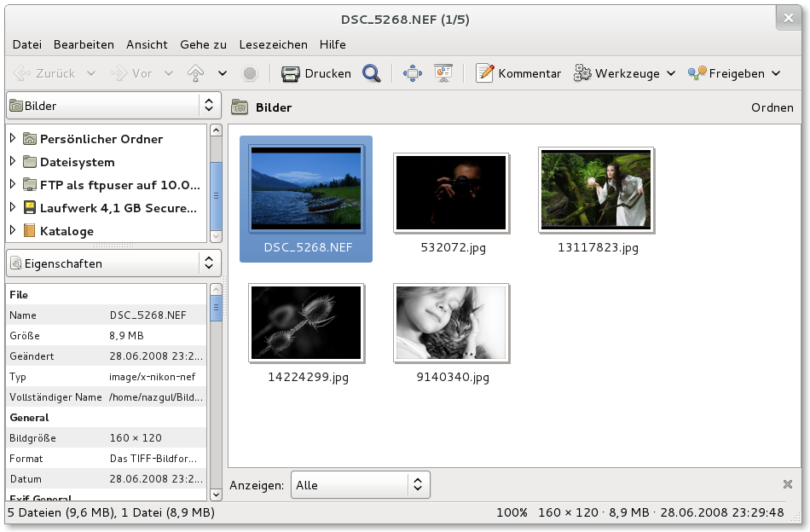Expand the Dateisystem tree node
The height and width of the screenshot is (532, 810).
[13, 161]
